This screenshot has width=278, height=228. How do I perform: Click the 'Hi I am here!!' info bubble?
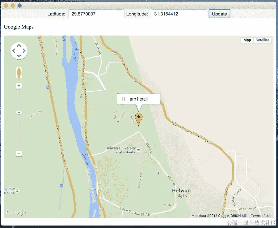pyautogui.click(x=139, y=99)
